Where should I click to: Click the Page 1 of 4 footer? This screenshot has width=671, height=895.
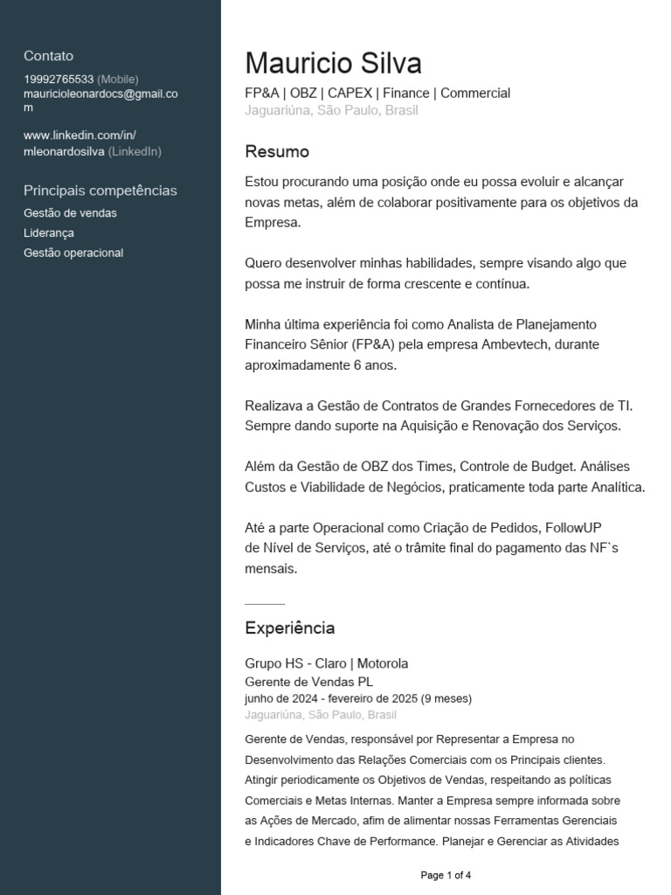[x=446, y=875]
